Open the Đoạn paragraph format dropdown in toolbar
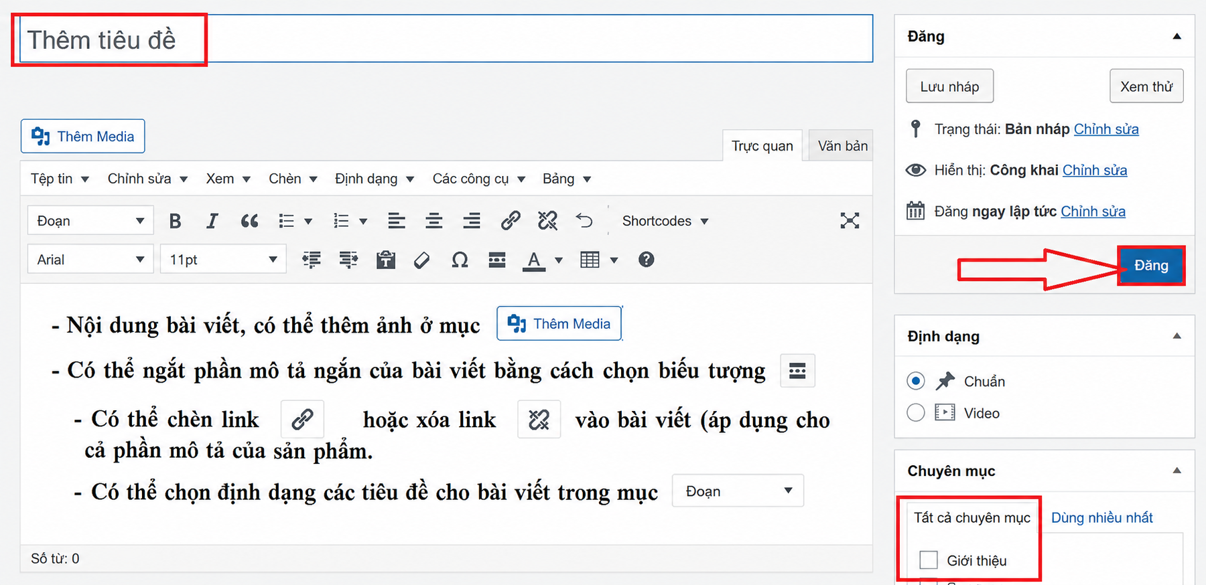Image resolution: width=1206 pixels, height=585 pixels. [90, 220]
